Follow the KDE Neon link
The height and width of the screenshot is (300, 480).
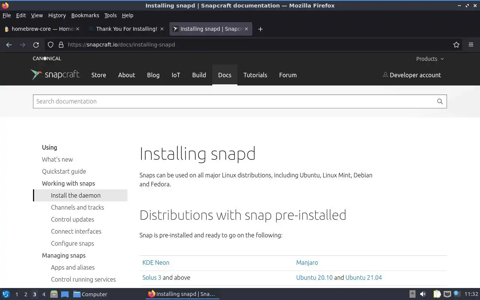click(x=156, y=262)
